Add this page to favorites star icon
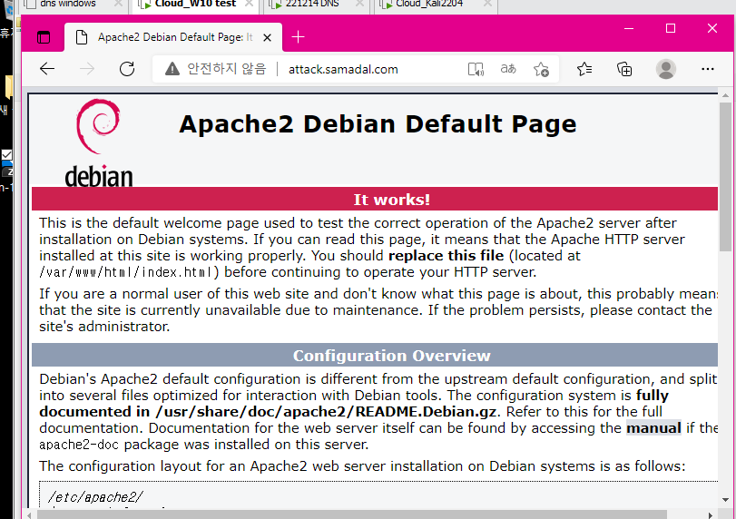The image size is (736, 519). click(x=541, y=70)
